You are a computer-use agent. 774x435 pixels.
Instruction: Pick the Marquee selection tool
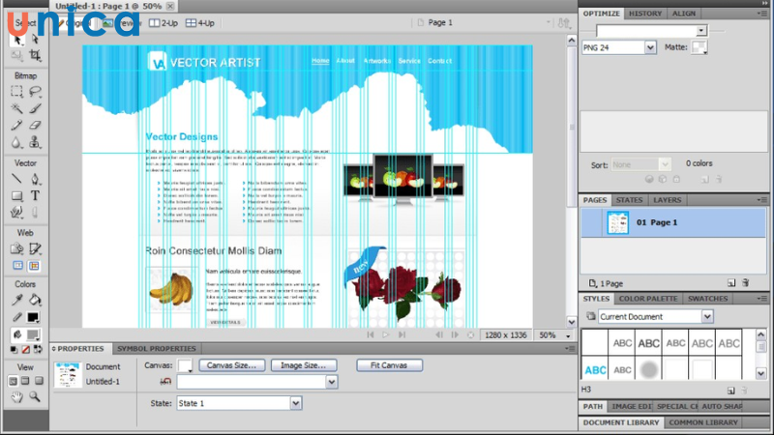point(16,92)
